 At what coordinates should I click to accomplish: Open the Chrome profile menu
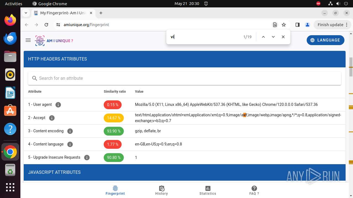(307, 25)
